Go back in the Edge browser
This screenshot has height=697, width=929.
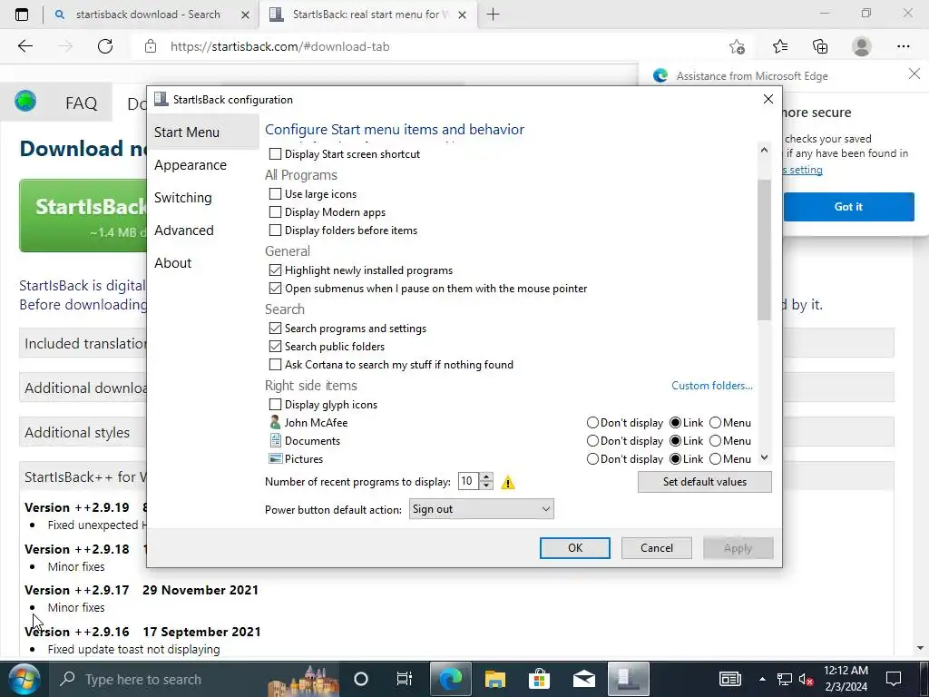tap(25, 46)
